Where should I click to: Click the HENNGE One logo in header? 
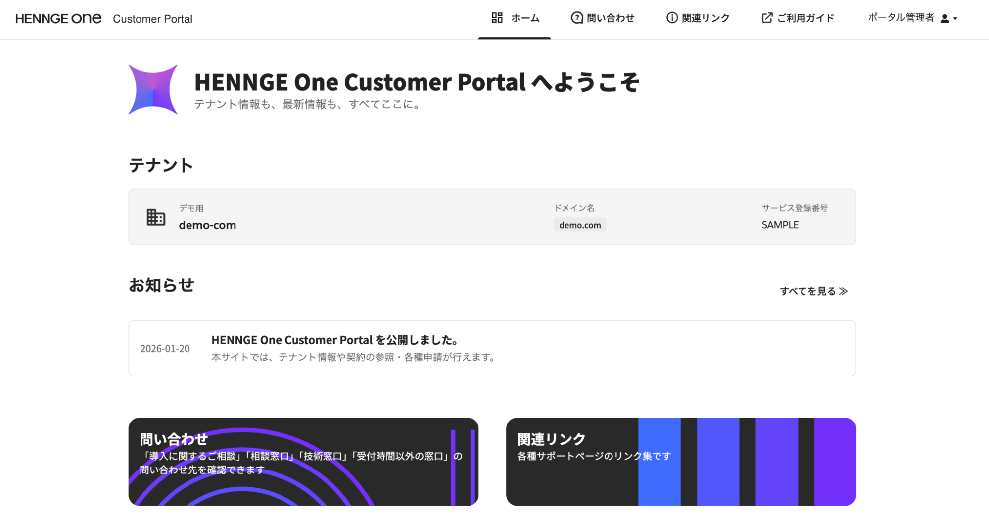pos(58,18)
